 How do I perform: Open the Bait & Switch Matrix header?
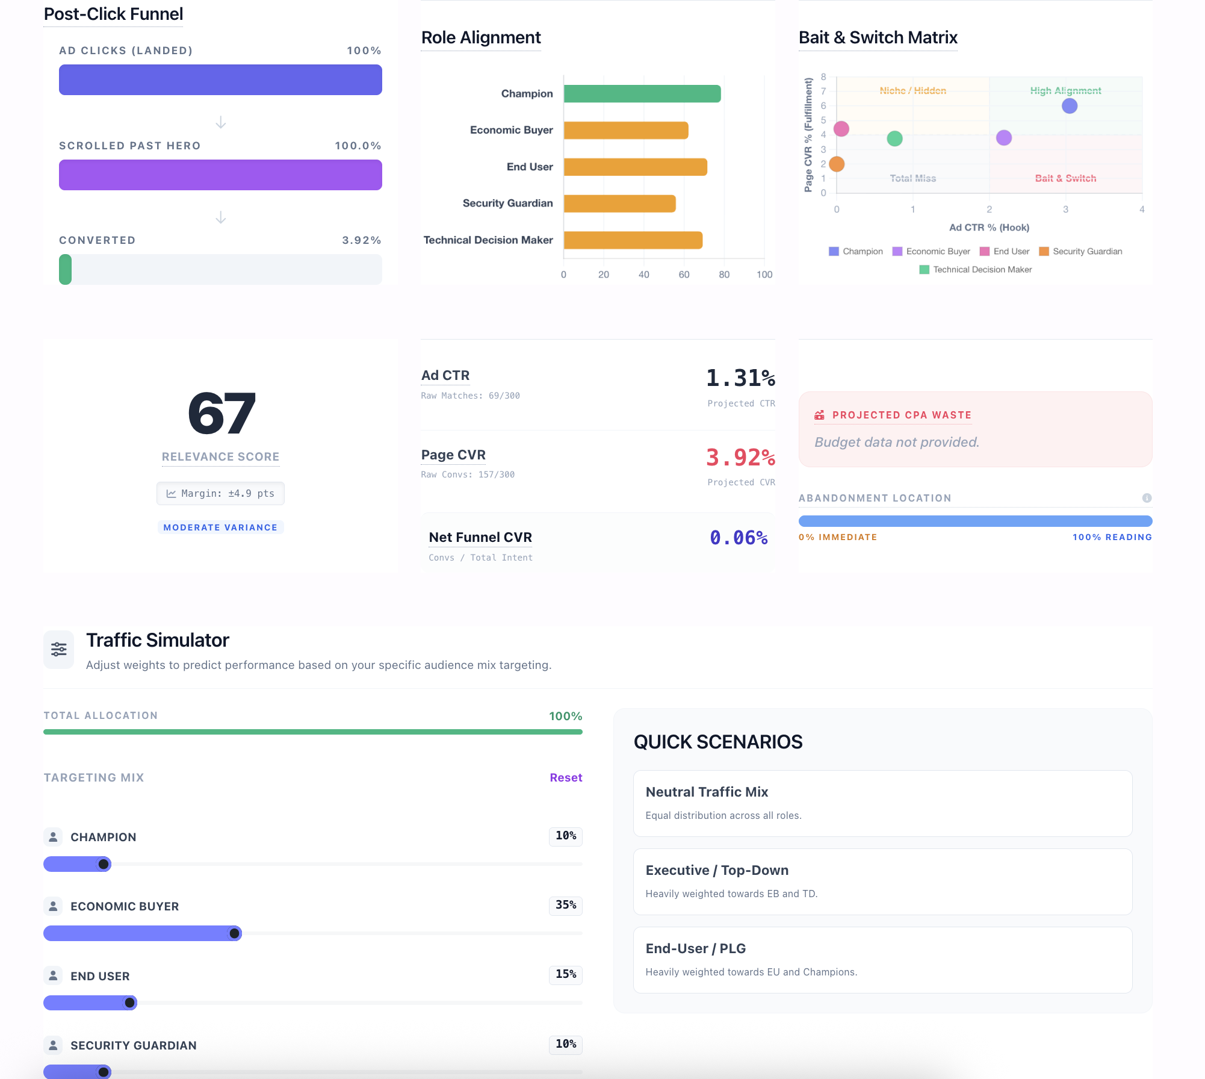tap(878, 37)
